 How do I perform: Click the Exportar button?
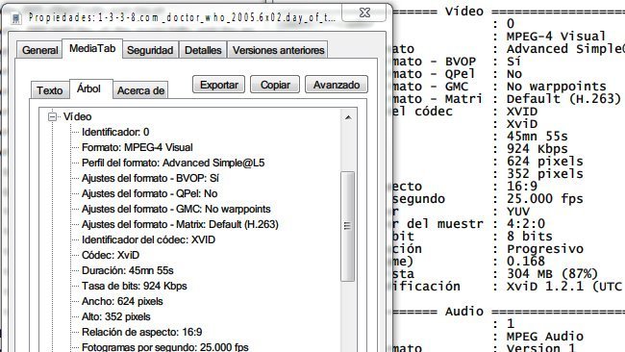click(219, 85)
